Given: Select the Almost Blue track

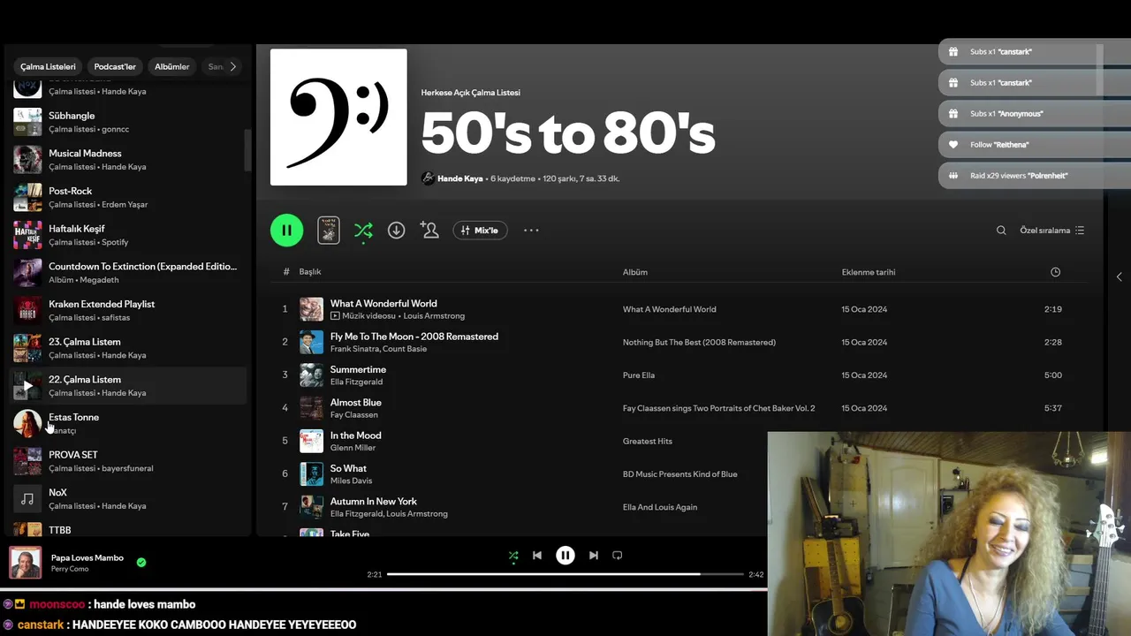Looking at the screenshot, I should 356,403.
